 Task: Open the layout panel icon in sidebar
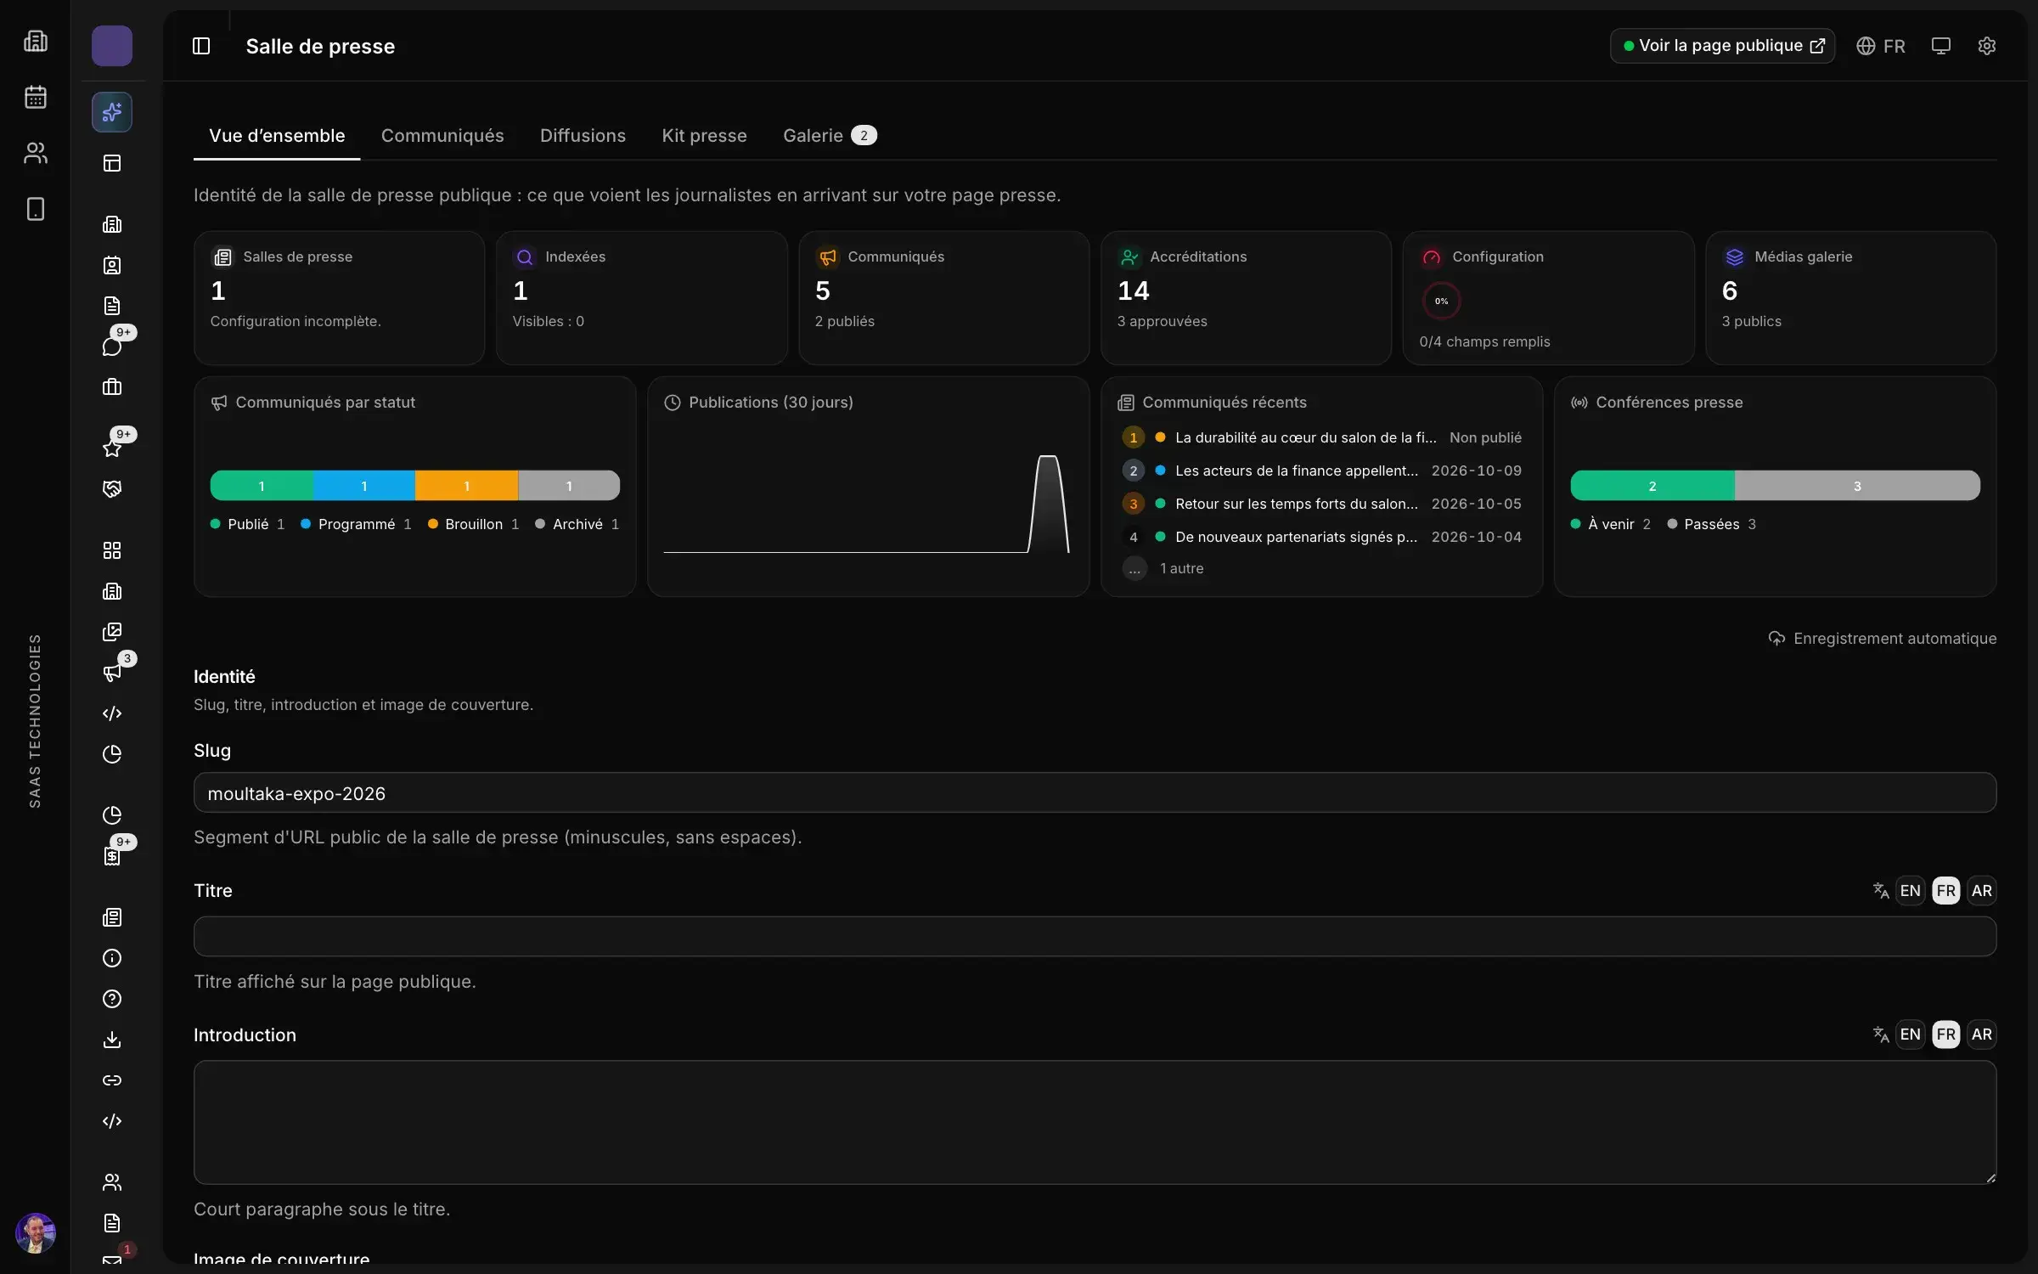click(x=112, y=163)
